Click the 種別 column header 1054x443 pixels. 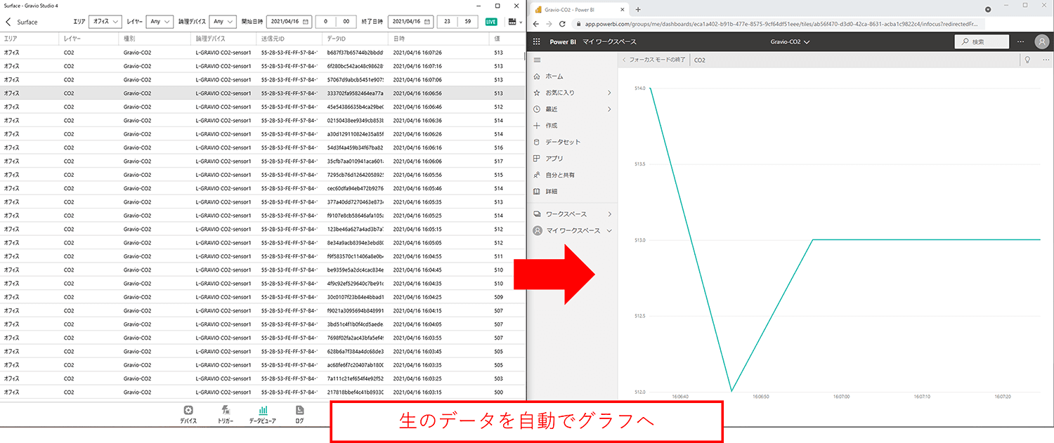(155, 39)
